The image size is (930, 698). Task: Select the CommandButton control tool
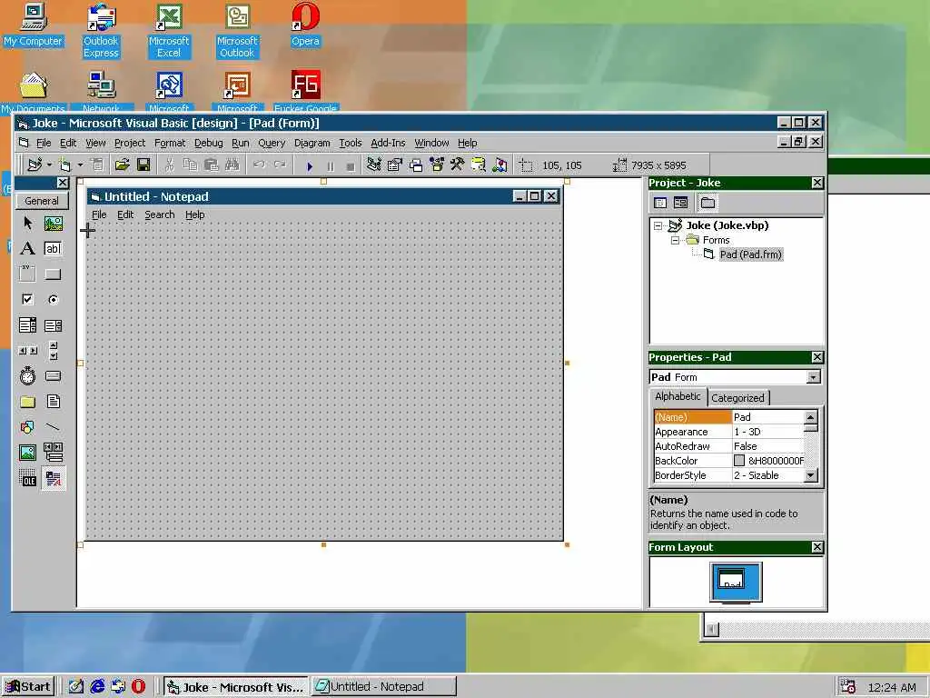coord(54,274)
